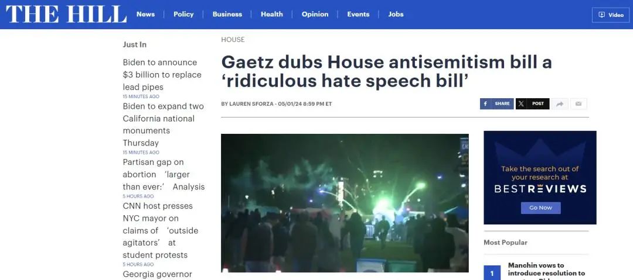Open author Lauren Sforza's page
This screenshot has width=633, height=280.
tap(251, 104)
